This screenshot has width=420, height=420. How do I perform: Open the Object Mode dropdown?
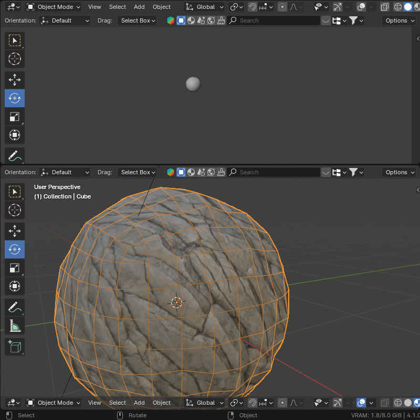pos(53,6)
